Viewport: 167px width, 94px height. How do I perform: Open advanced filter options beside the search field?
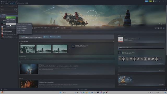click(16, 12)
